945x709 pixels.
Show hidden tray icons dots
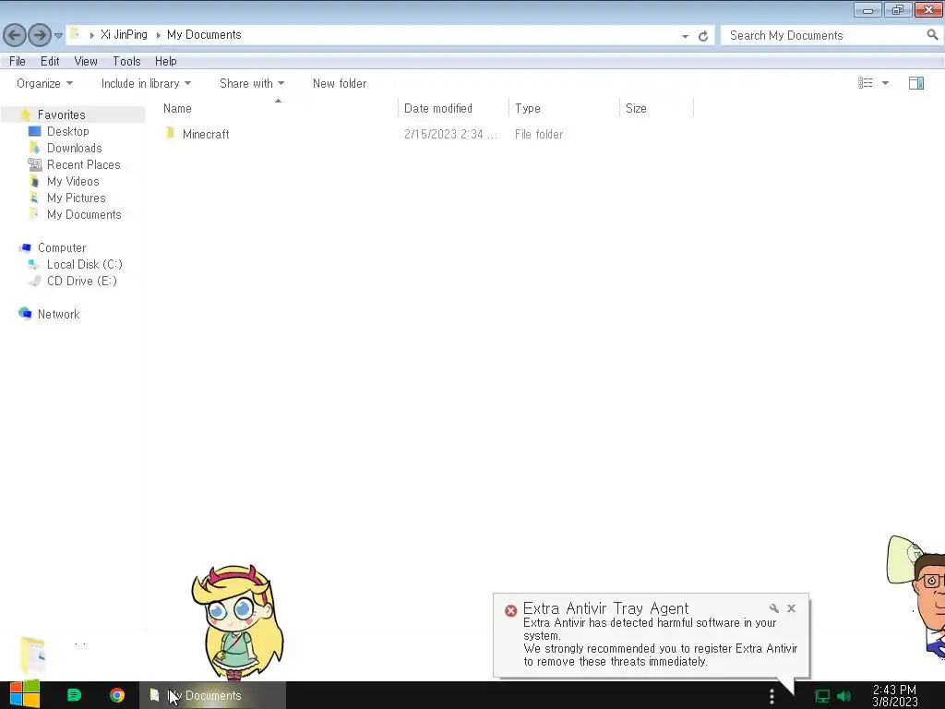pyautogui.click(x=772, y=696)
